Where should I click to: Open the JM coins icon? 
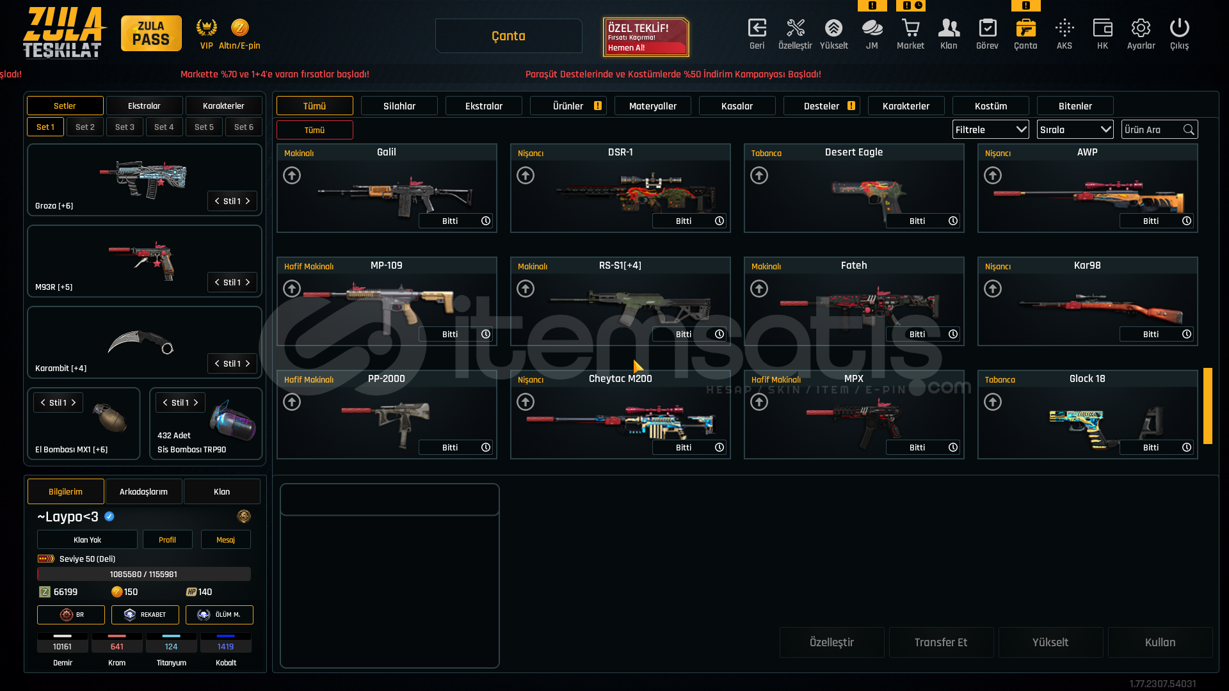[872, 28]
